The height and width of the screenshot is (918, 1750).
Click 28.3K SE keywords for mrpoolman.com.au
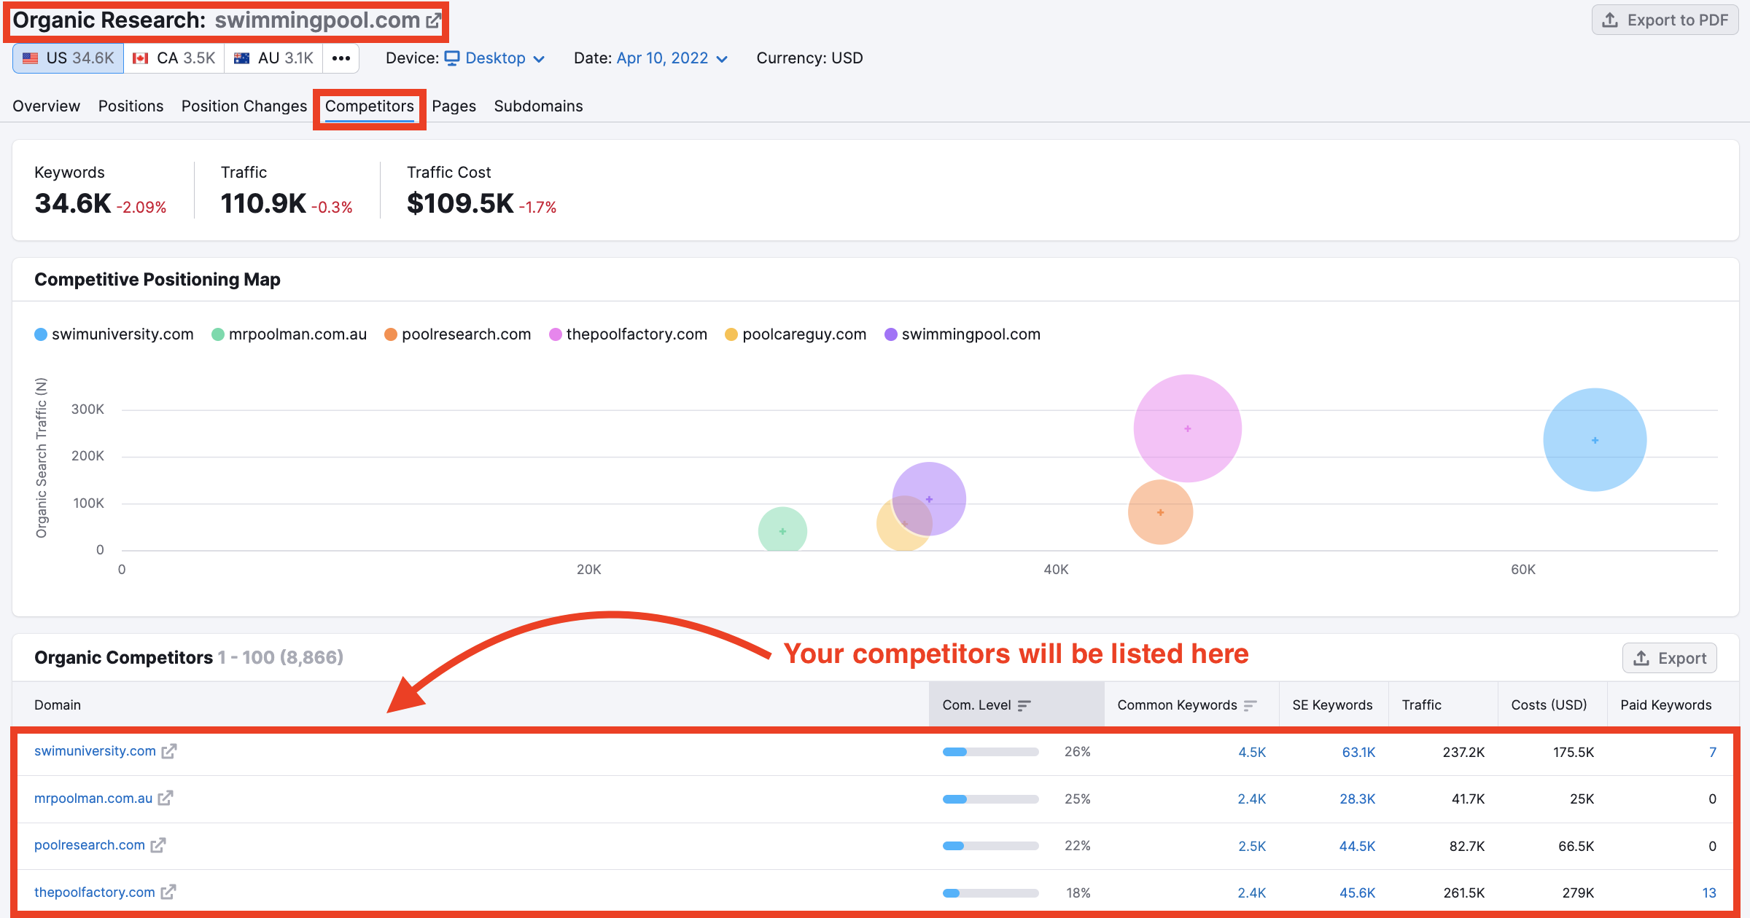pos(1358,799)
